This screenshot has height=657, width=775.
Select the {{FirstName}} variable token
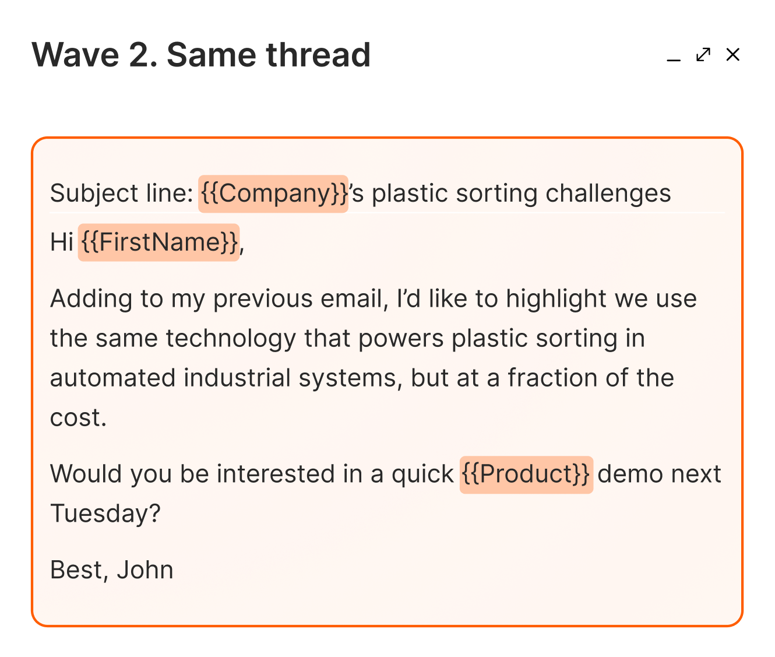pyautogui.click(x=158, y=241)
